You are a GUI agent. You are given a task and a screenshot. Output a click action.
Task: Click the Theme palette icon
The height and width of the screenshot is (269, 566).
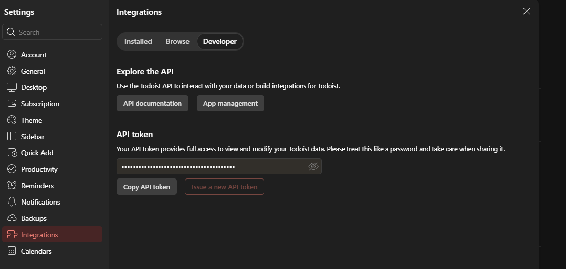click(12, 120)
